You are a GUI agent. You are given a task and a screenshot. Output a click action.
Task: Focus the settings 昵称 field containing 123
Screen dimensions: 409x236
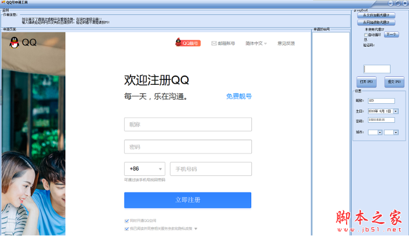coord(381,101)
